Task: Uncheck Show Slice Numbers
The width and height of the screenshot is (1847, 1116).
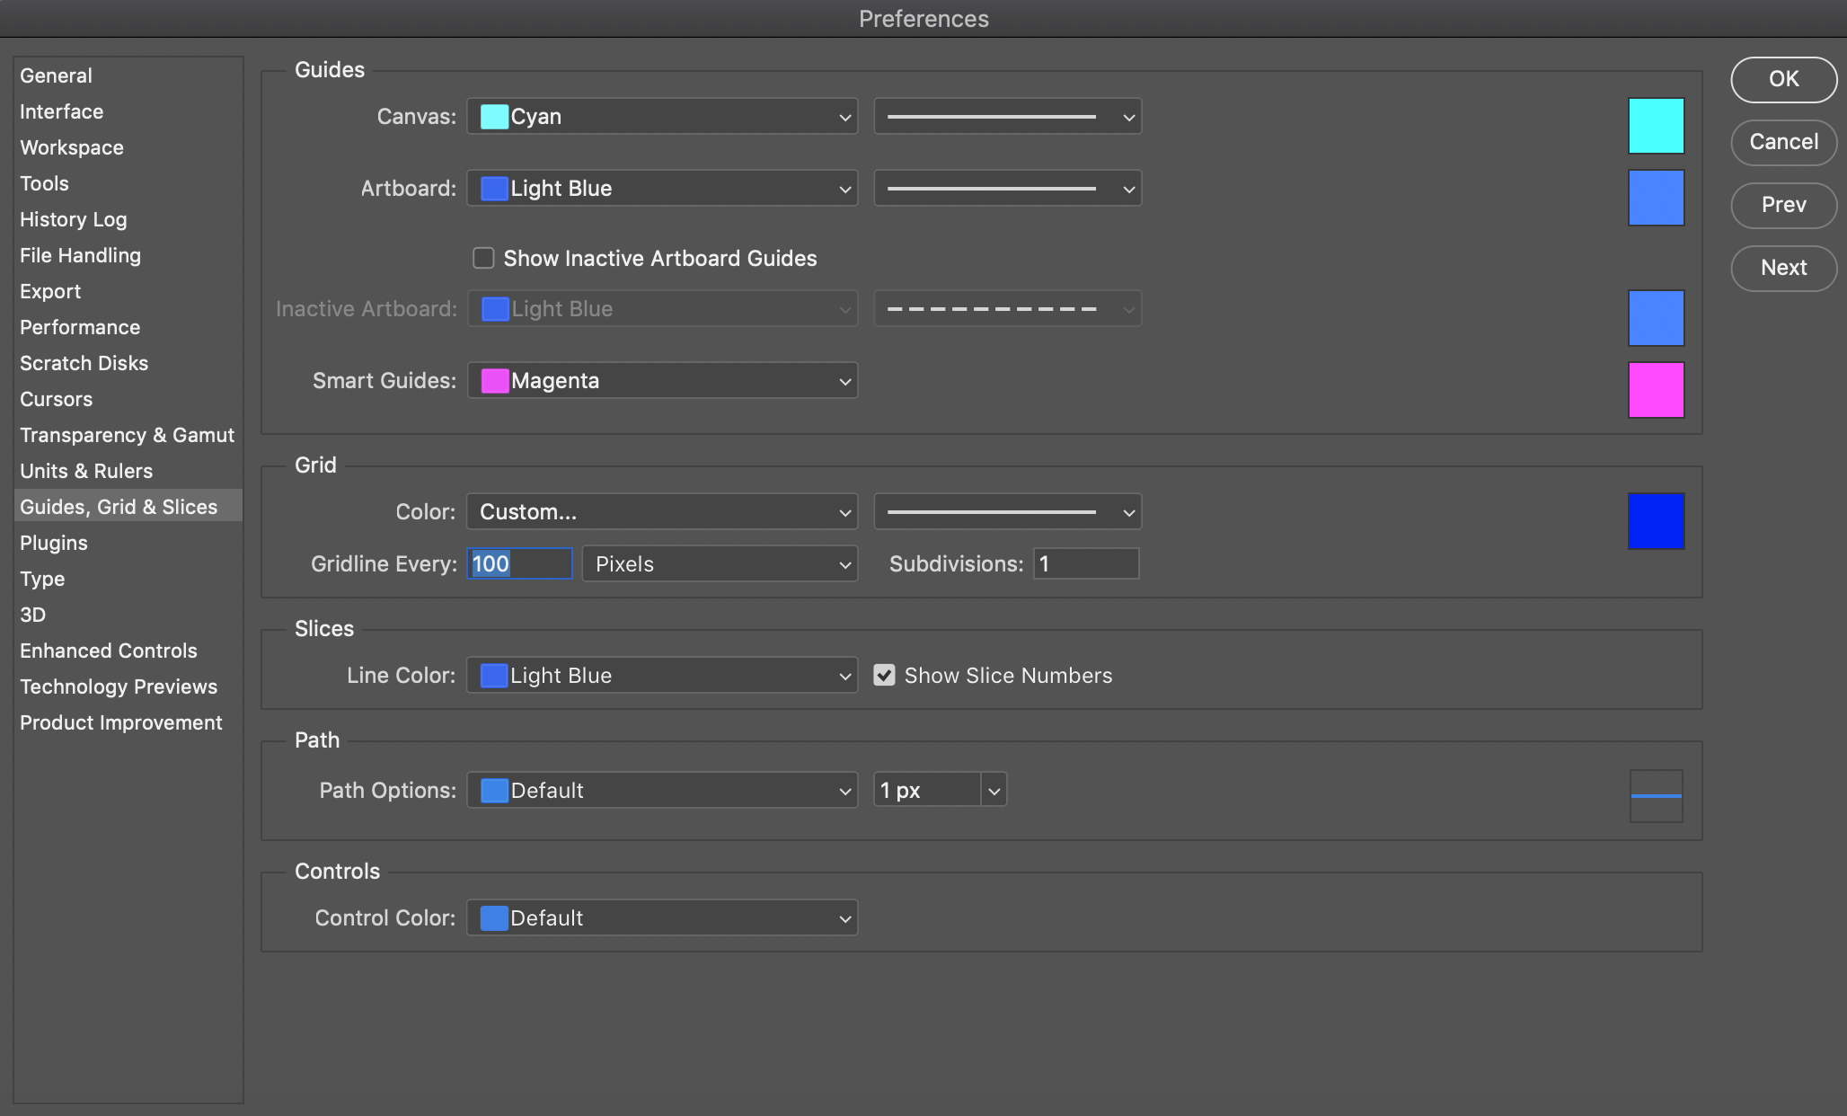Action: pos(884,676)
